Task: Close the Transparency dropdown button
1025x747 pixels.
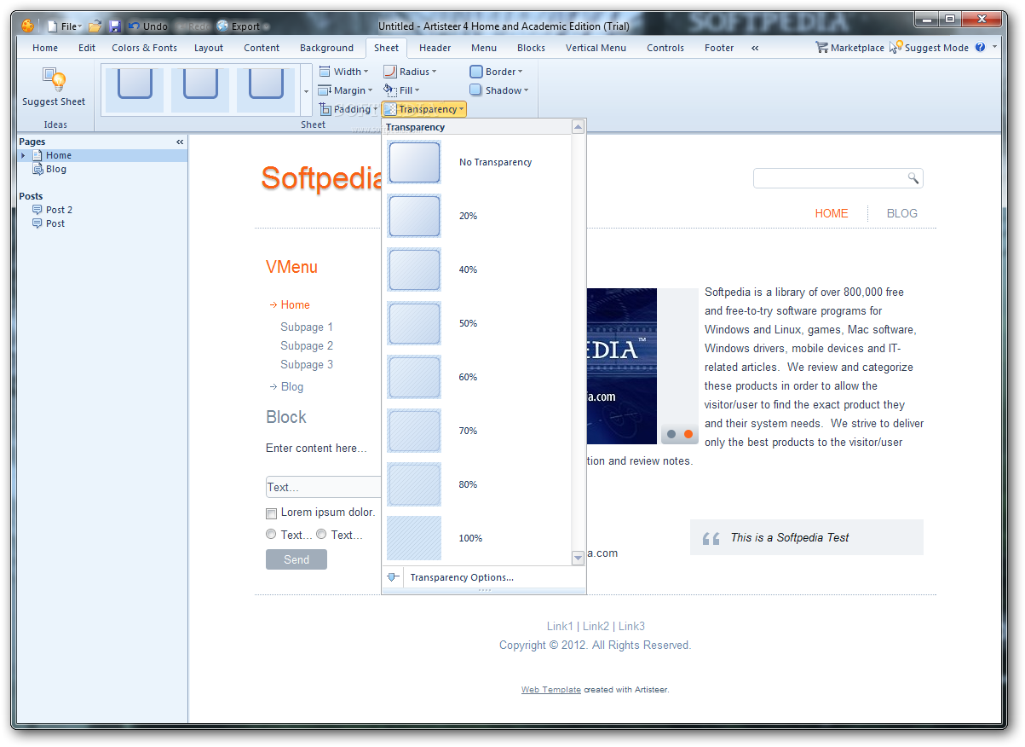Action: coord(423,109)
